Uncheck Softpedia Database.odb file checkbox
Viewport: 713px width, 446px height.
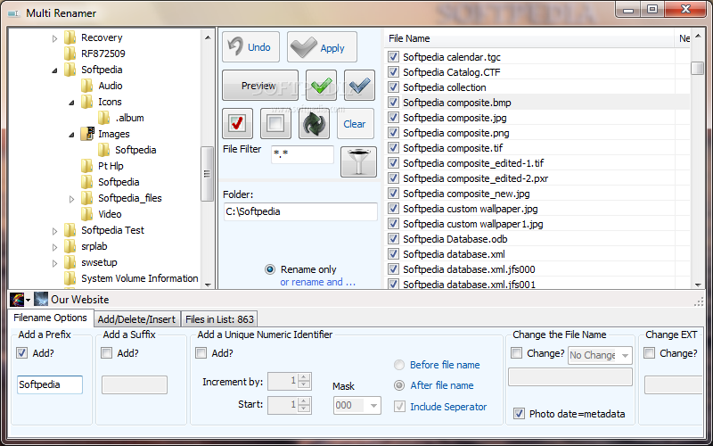tap(393, 239)
